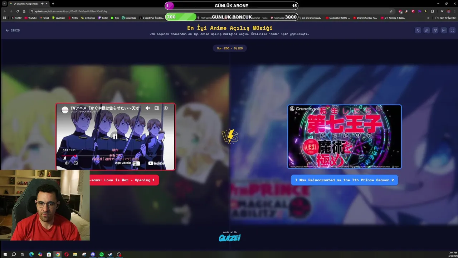Image resolution: width=458 pixels, height=258 pixels.
Task: Open File Explorer from taskbar
Action: click(x=75, y=254)
